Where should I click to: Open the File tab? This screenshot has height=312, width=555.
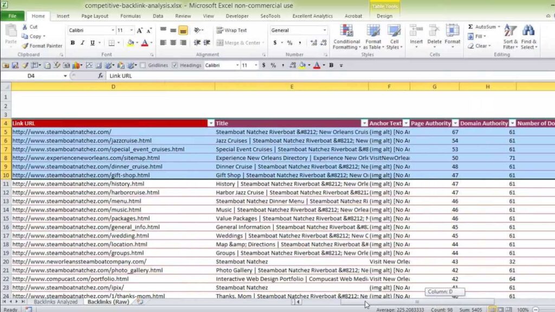[12, 16]
